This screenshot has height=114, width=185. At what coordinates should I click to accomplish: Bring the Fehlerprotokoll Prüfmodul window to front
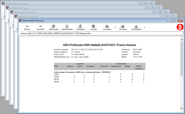coord(17,3)
